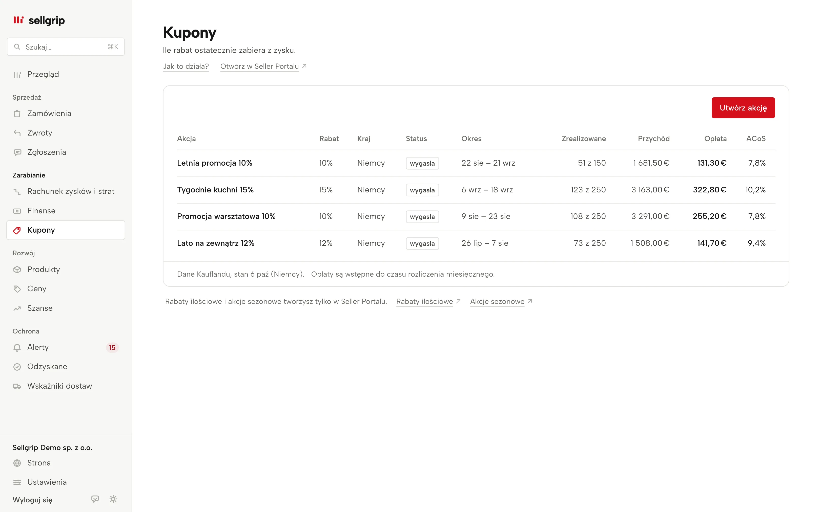Click the Sellgrip Demo sp. z o.o. label
Viewport: 820px width, 512px height.
pos(52,448)
